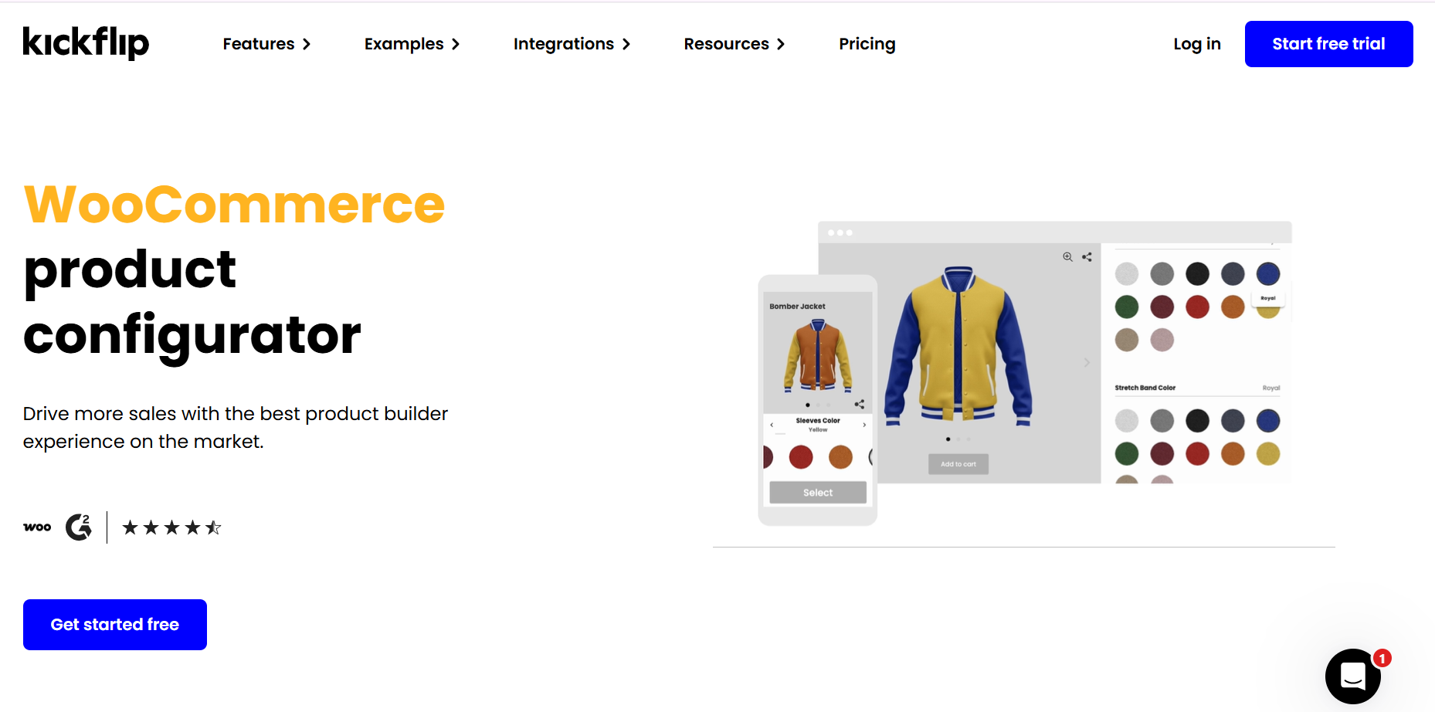The height and width of the screenshot is (712, 1435).
Task: Click the zoom magnifier icon above the jacket
Action: click(x=1067, y=257)
